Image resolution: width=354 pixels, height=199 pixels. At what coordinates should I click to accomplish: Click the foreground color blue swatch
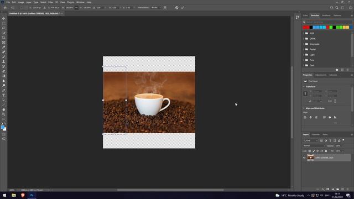[x=3, y=127]
